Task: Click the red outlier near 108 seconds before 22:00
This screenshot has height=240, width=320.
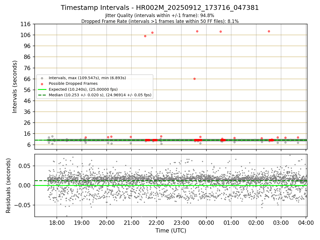Action: click(x=152, y=33)
